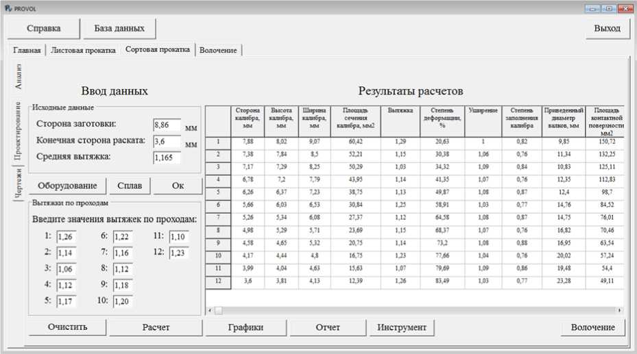Click the Выход exit button
Image resolution: width=637 pixels, height=354 pixels.
pos(607,28)
